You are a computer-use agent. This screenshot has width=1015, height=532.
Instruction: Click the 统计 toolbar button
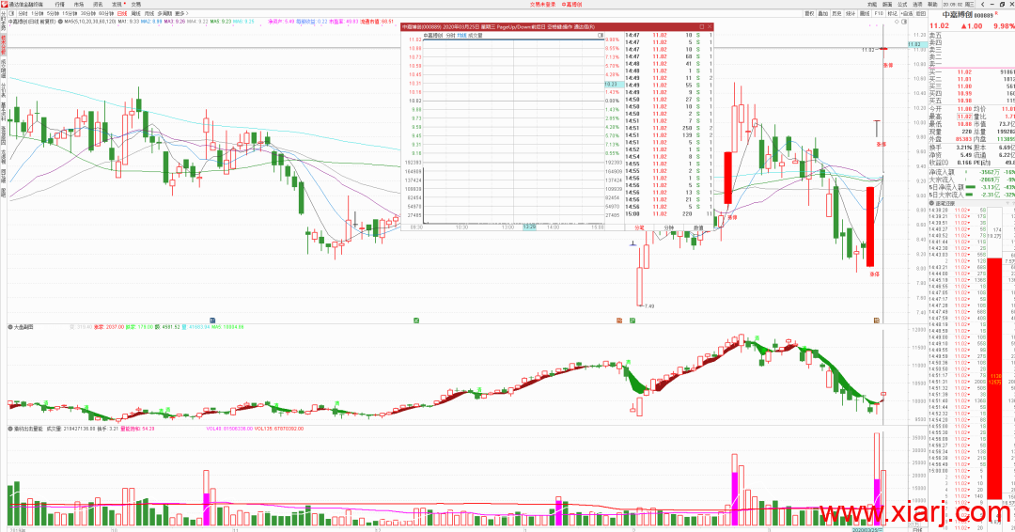click(850, 13)
